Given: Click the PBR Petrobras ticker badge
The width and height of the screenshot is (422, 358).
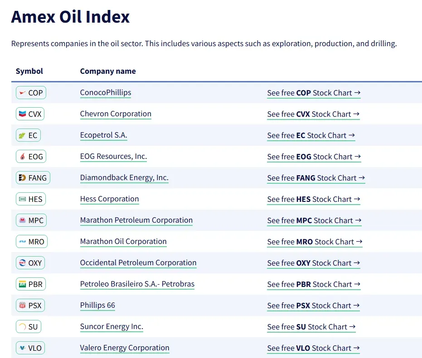Looking at the screenshot, I should pyautogui.click(x=31, y=284).
